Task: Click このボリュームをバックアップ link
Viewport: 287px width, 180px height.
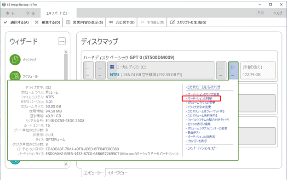Action: (x=204, y=87)
